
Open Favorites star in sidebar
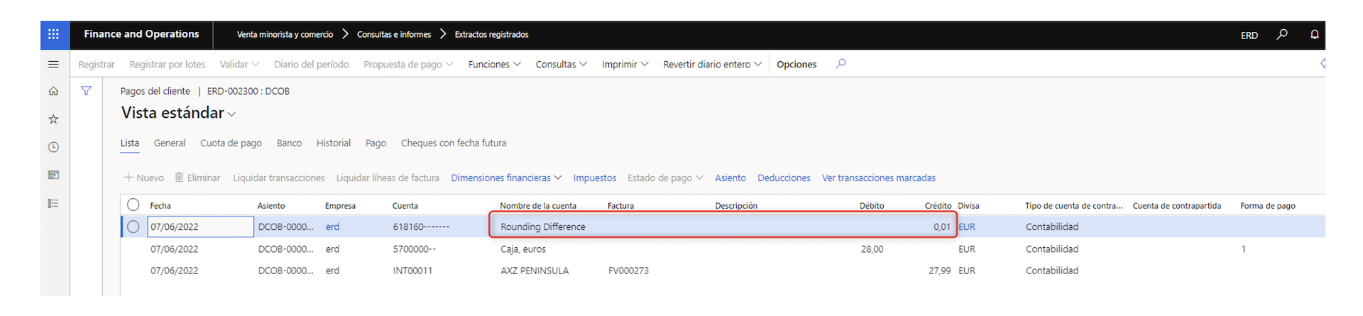53,119
